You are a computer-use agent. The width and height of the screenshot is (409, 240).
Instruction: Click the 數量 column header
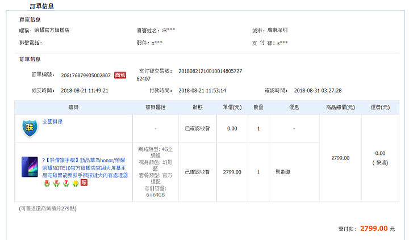(x=258, y=107)
